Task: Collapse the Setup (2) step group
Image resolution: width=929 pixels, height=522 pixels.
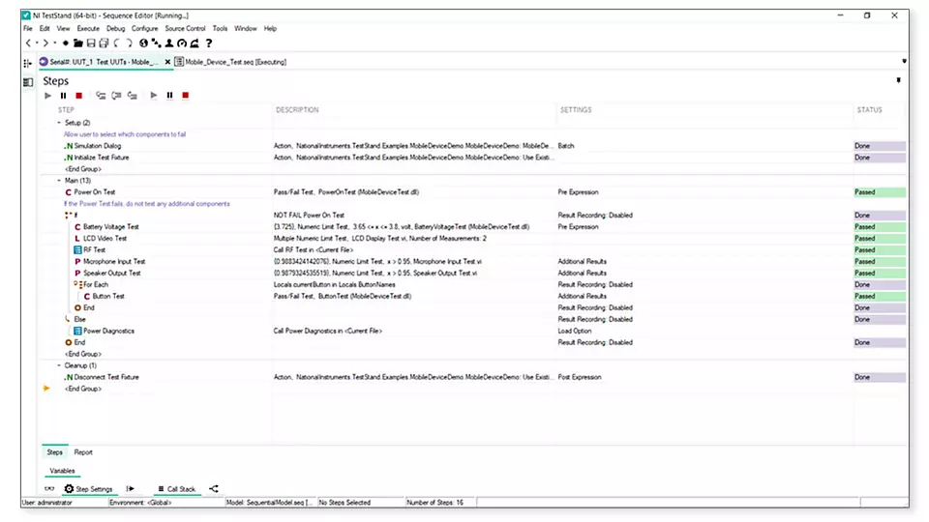Action: coord(58,123)
